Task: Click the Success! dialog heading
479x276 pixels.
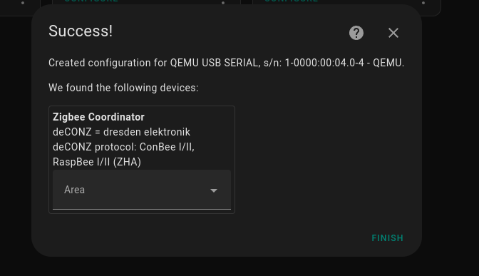Action: (x=81, y=31)
